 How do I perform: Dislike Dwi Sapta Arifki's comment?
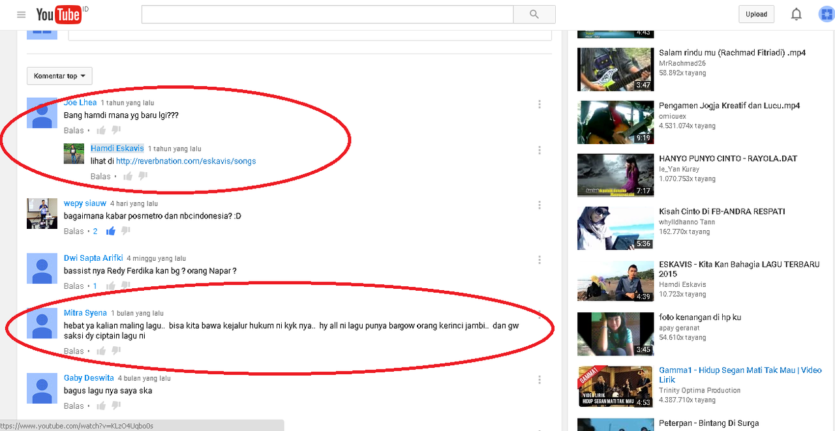(126, 286)
